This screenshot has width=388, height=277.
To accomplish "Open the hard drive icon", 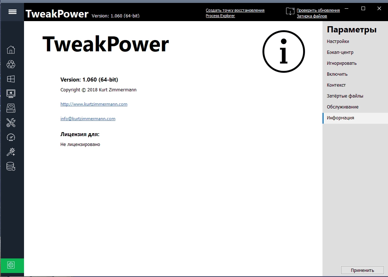I will click(11, 108).
